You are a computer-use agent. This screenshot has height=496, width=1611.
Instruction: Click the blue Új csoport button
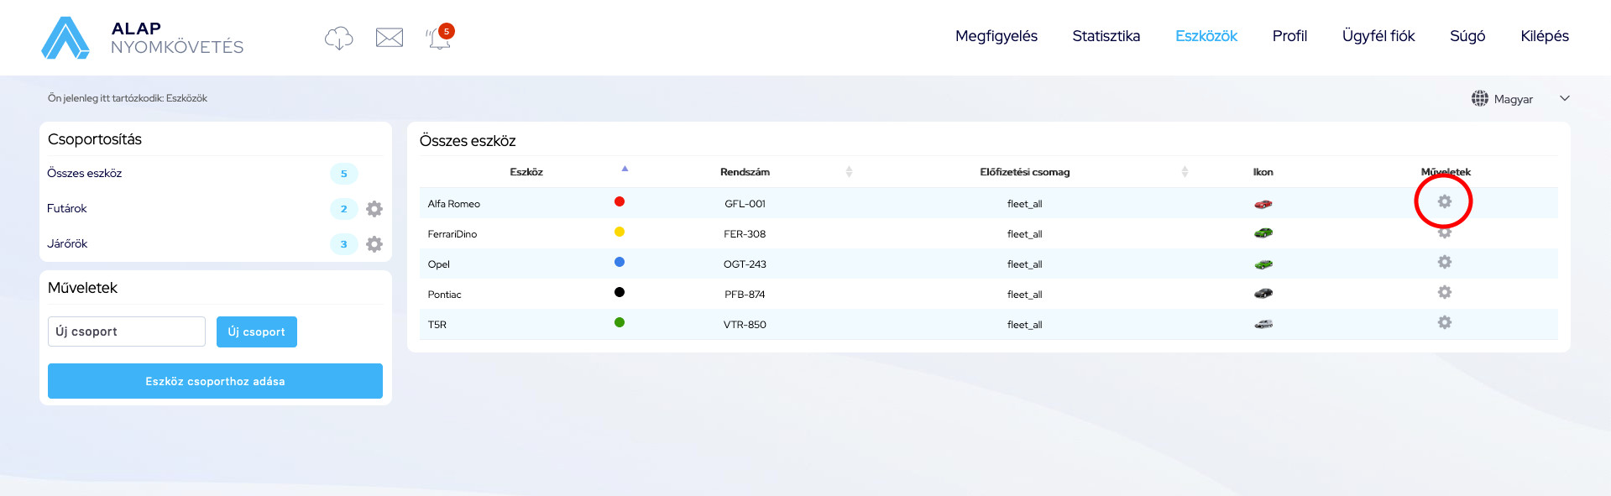click(x=256, y=332)
